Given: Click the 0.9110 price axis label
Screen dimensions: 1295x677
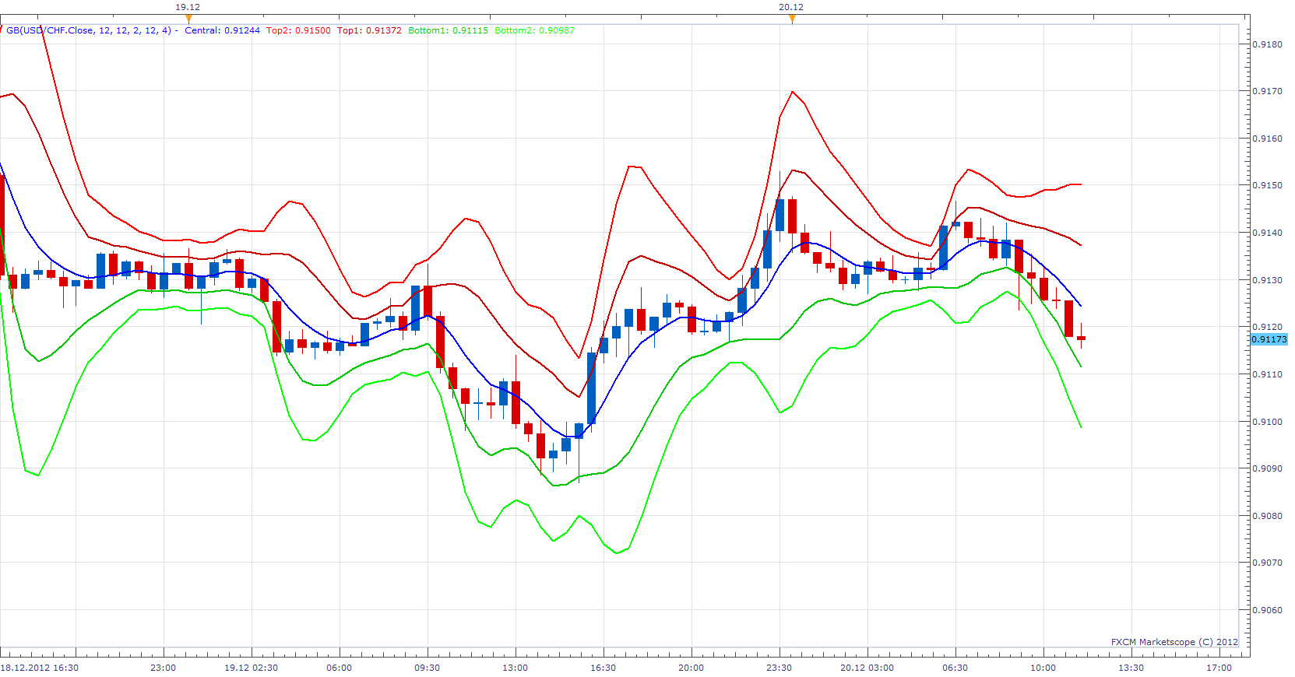Looking at the screenshot, I should pyautogui.click(x=1267, y=374).
